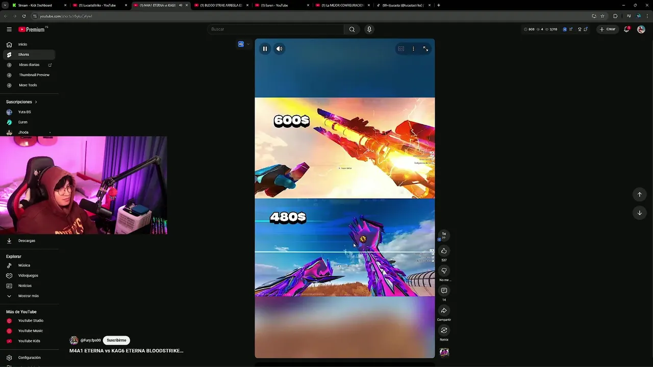Click the YouTube Premium logo
653x367 pixels.
pos(32,30)
